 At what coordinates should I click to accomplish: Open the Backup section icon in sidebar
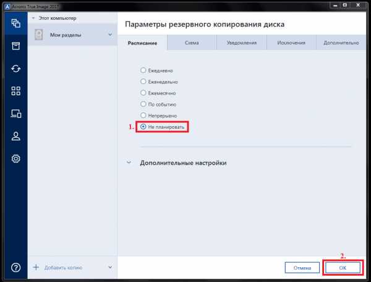(16, 23)
